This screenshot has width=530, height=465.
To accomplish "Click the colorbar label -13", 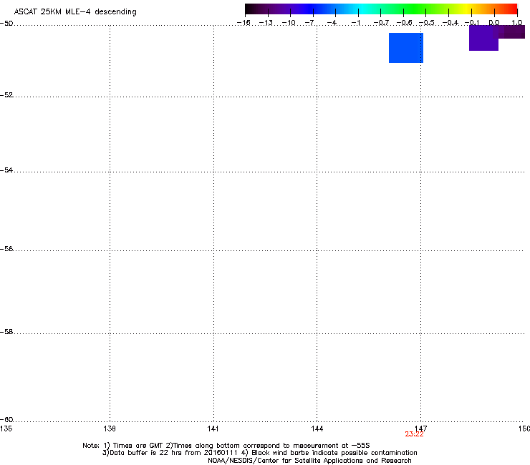I will 266,23.
